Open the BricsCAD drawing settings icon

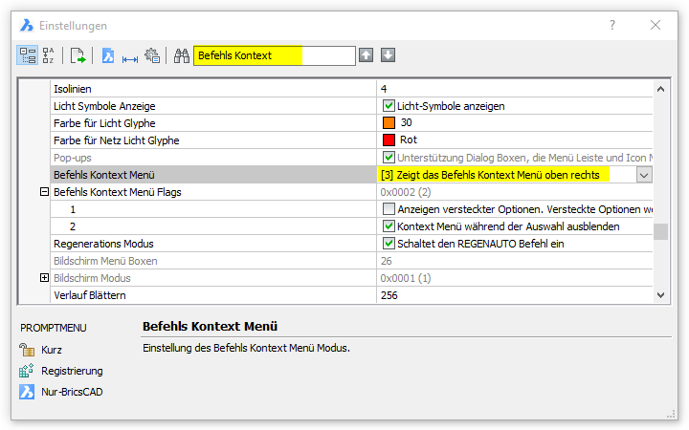tap(108, 55)
